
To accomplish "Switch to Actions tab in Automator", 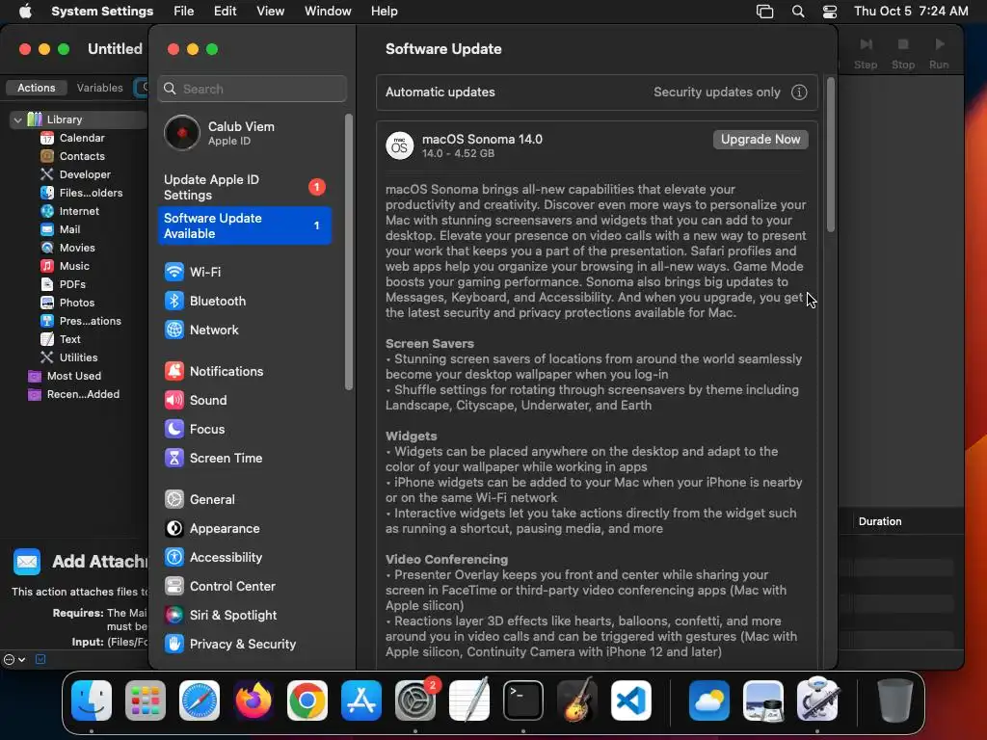I will 36,88.
